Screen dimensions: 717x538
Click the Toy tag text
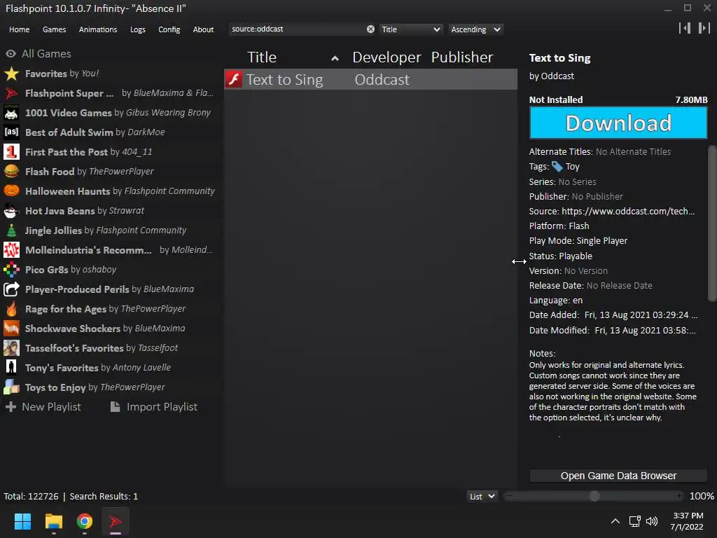click(573, 167)
